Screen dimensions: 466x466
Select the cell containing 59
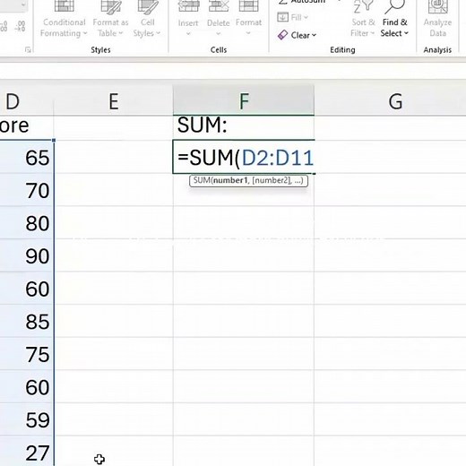click(27, 420)
